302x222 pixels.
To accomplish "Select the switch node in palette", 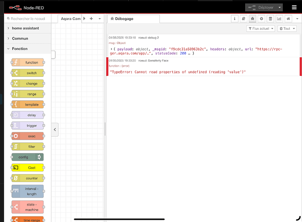I will coord(28,73).
